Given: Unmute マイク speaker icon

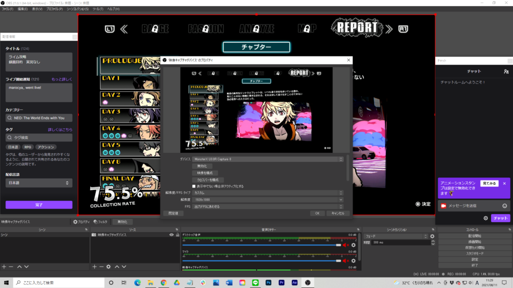Looking at the screenshot, I should (346, 261).
